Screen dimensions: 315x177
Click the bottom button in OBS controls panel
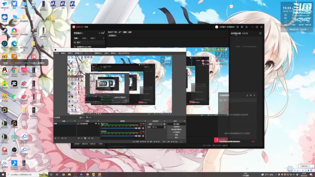click(x=176, y=137)
